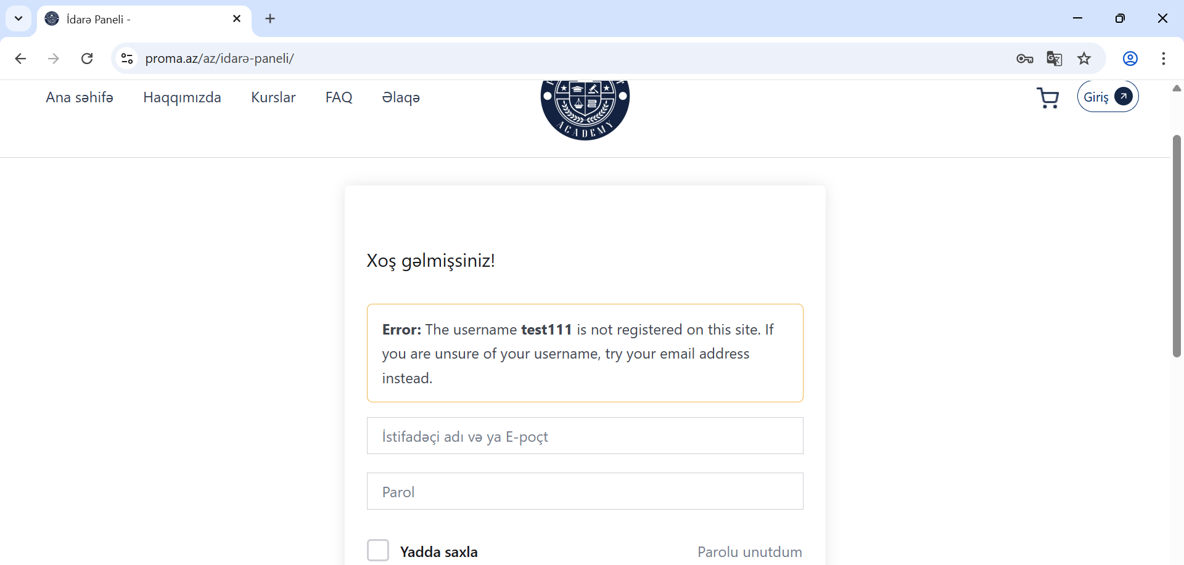Open a new browser tab
This screenshot has height=565, width=1184.
[270, 18]
